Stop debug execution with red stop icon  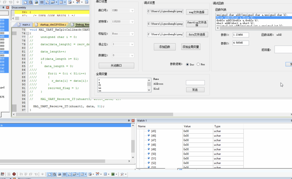point(14,175)
